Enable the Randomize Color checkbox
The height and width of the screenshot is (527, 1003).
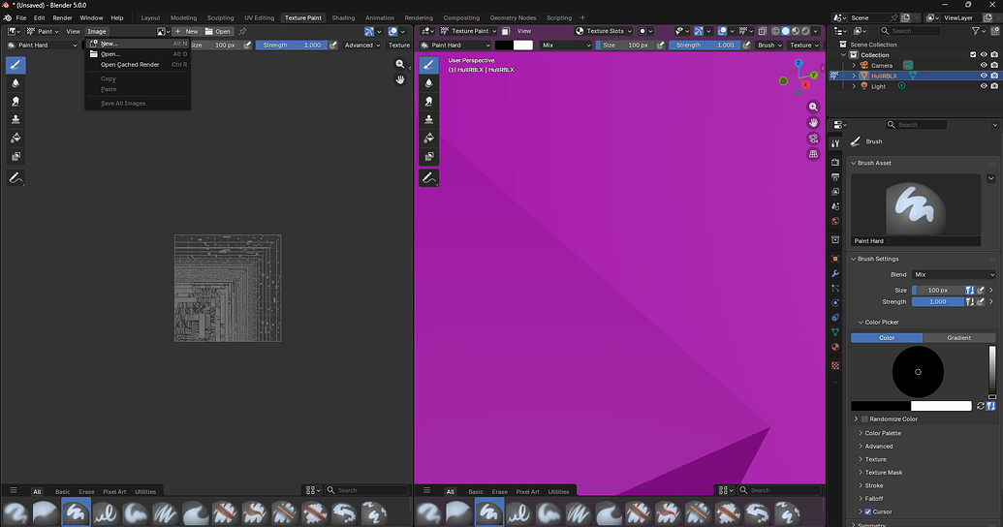click(x=864, y=418)
